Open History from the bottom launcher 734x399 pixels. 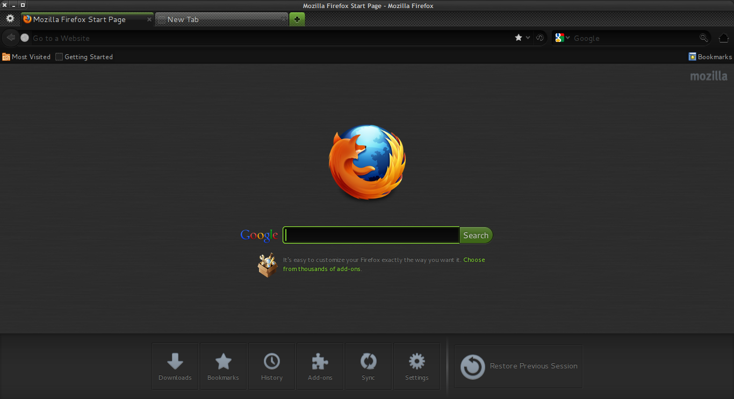pyautogui.click(x=272, y=366)
